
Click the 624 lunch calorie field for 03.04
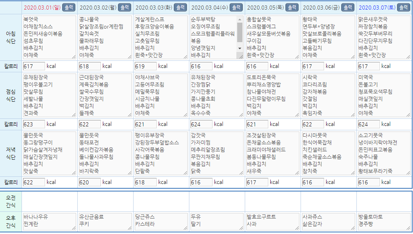(x=201, y=124)
